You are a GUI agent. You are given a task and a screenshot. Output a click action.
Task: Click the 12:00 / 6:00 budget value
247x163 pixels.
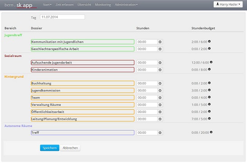200,63
